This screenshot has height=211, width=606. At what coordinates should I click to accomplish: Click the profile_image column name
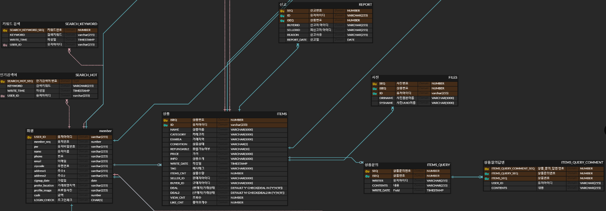[43, 190]
